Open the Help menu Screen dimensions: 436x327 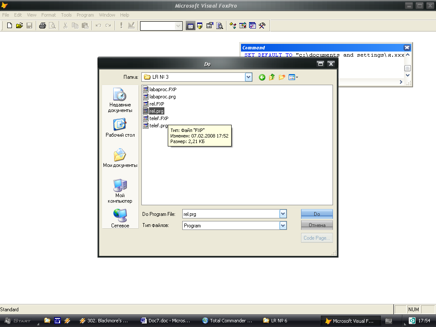[124, 15]
